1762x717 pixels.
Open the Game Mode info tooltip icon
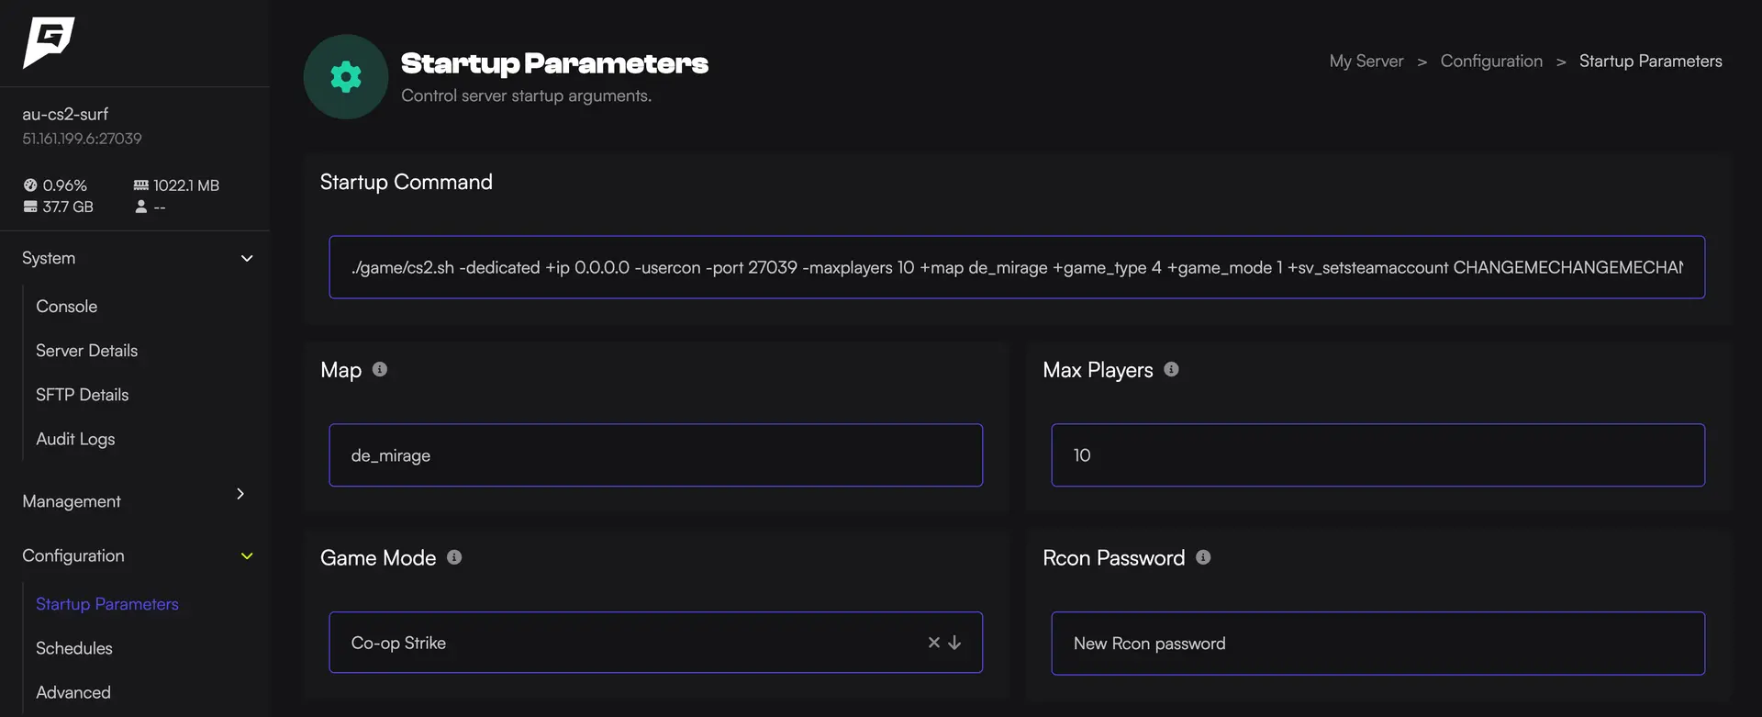454,556
